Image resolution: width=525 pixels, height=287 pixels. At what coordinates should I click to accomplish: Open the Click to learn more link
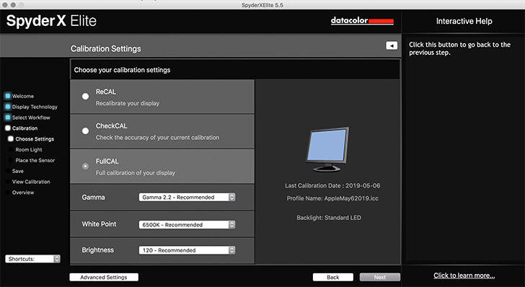pyautogui.click(x=464, y=275)
